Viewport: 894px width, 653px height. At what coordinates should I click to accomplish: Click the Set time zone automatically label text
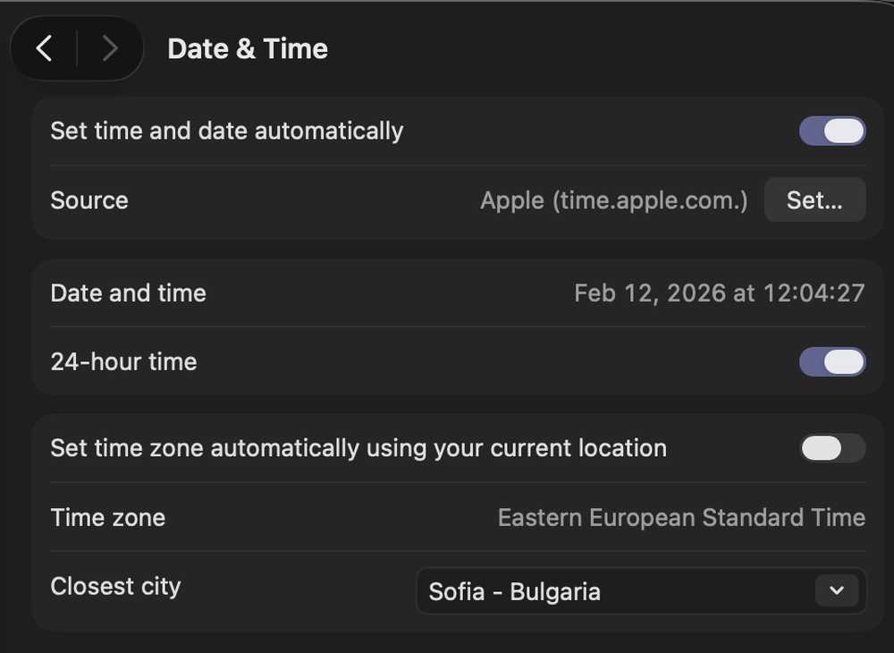point(358,448)
